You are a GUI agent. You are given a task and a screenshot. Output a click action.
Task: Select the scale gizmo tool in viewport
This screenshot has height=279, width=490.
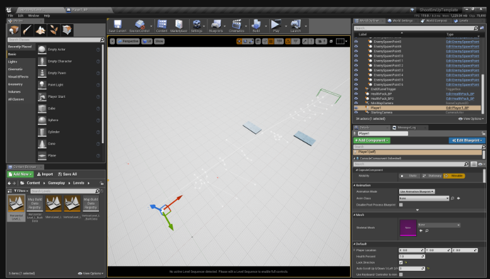[251, 41]
